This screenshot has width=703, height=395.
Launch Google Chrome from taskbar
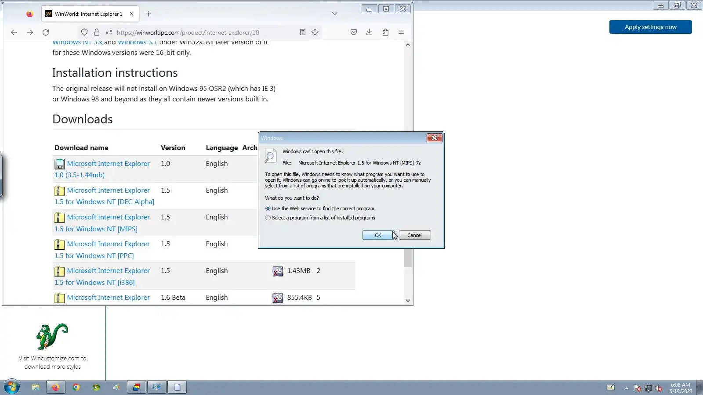coord(76,387)
